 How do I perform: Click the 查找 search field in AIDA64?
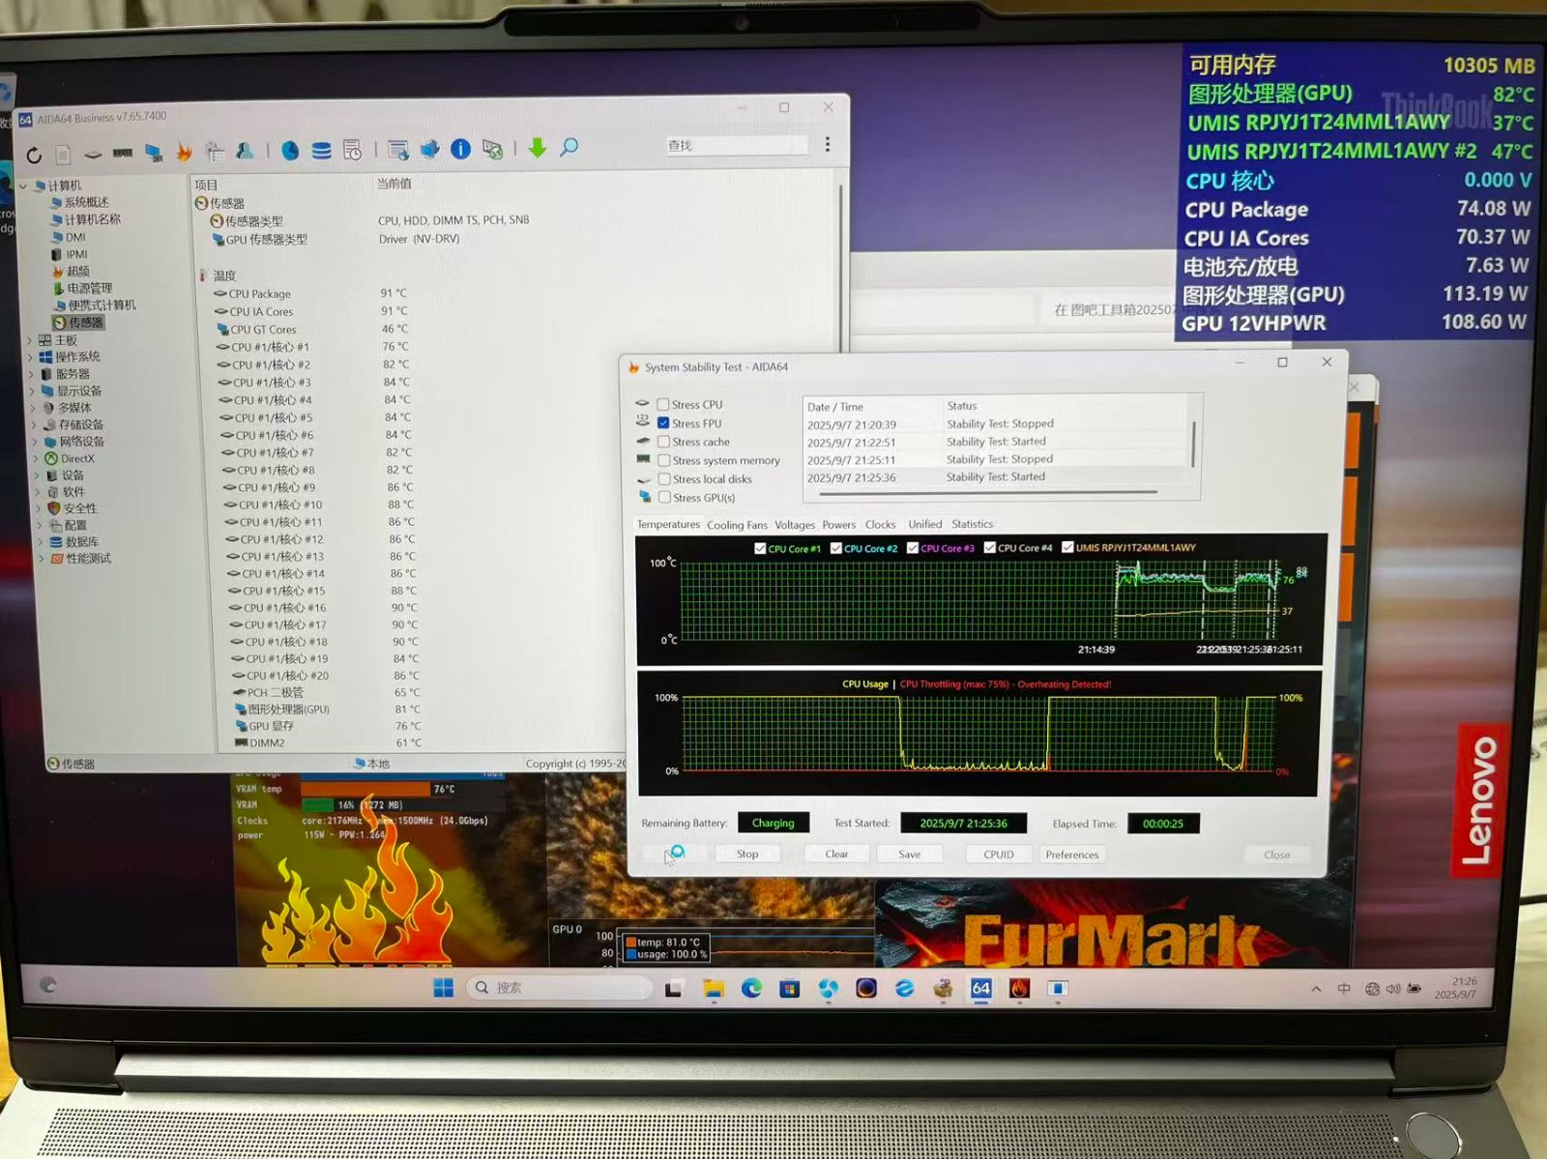(x=736, y=145)
